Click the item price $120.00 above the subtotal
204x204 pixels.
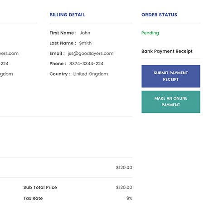(124, 167)
